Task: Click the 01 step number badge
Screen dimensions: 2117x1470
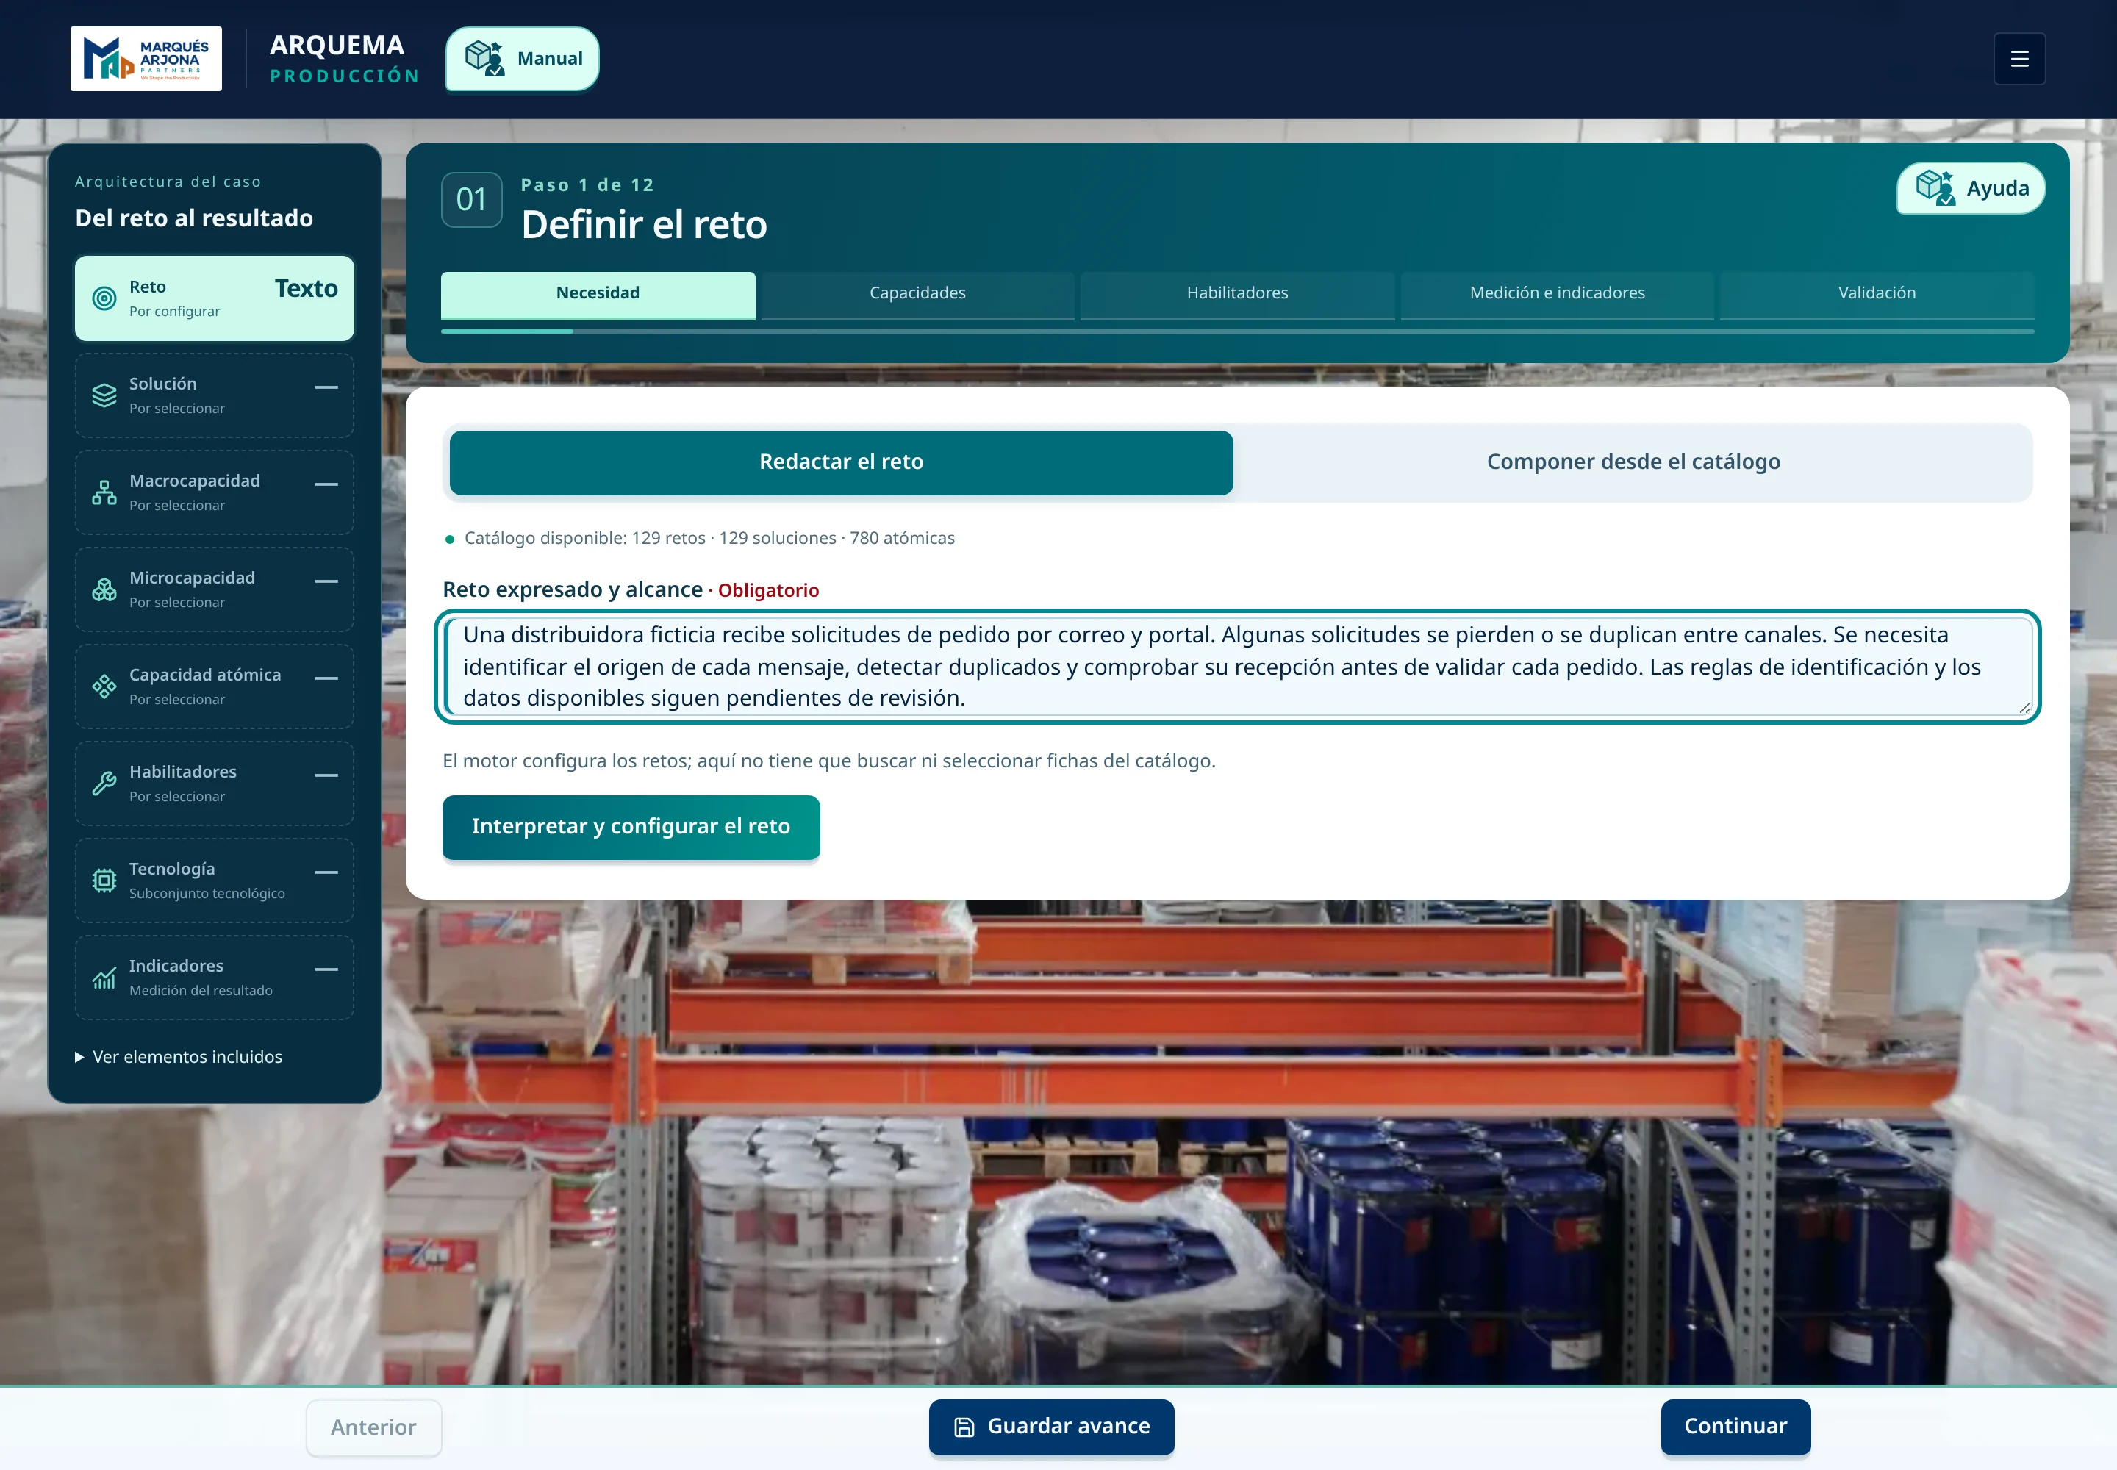Action: (472, 200)
